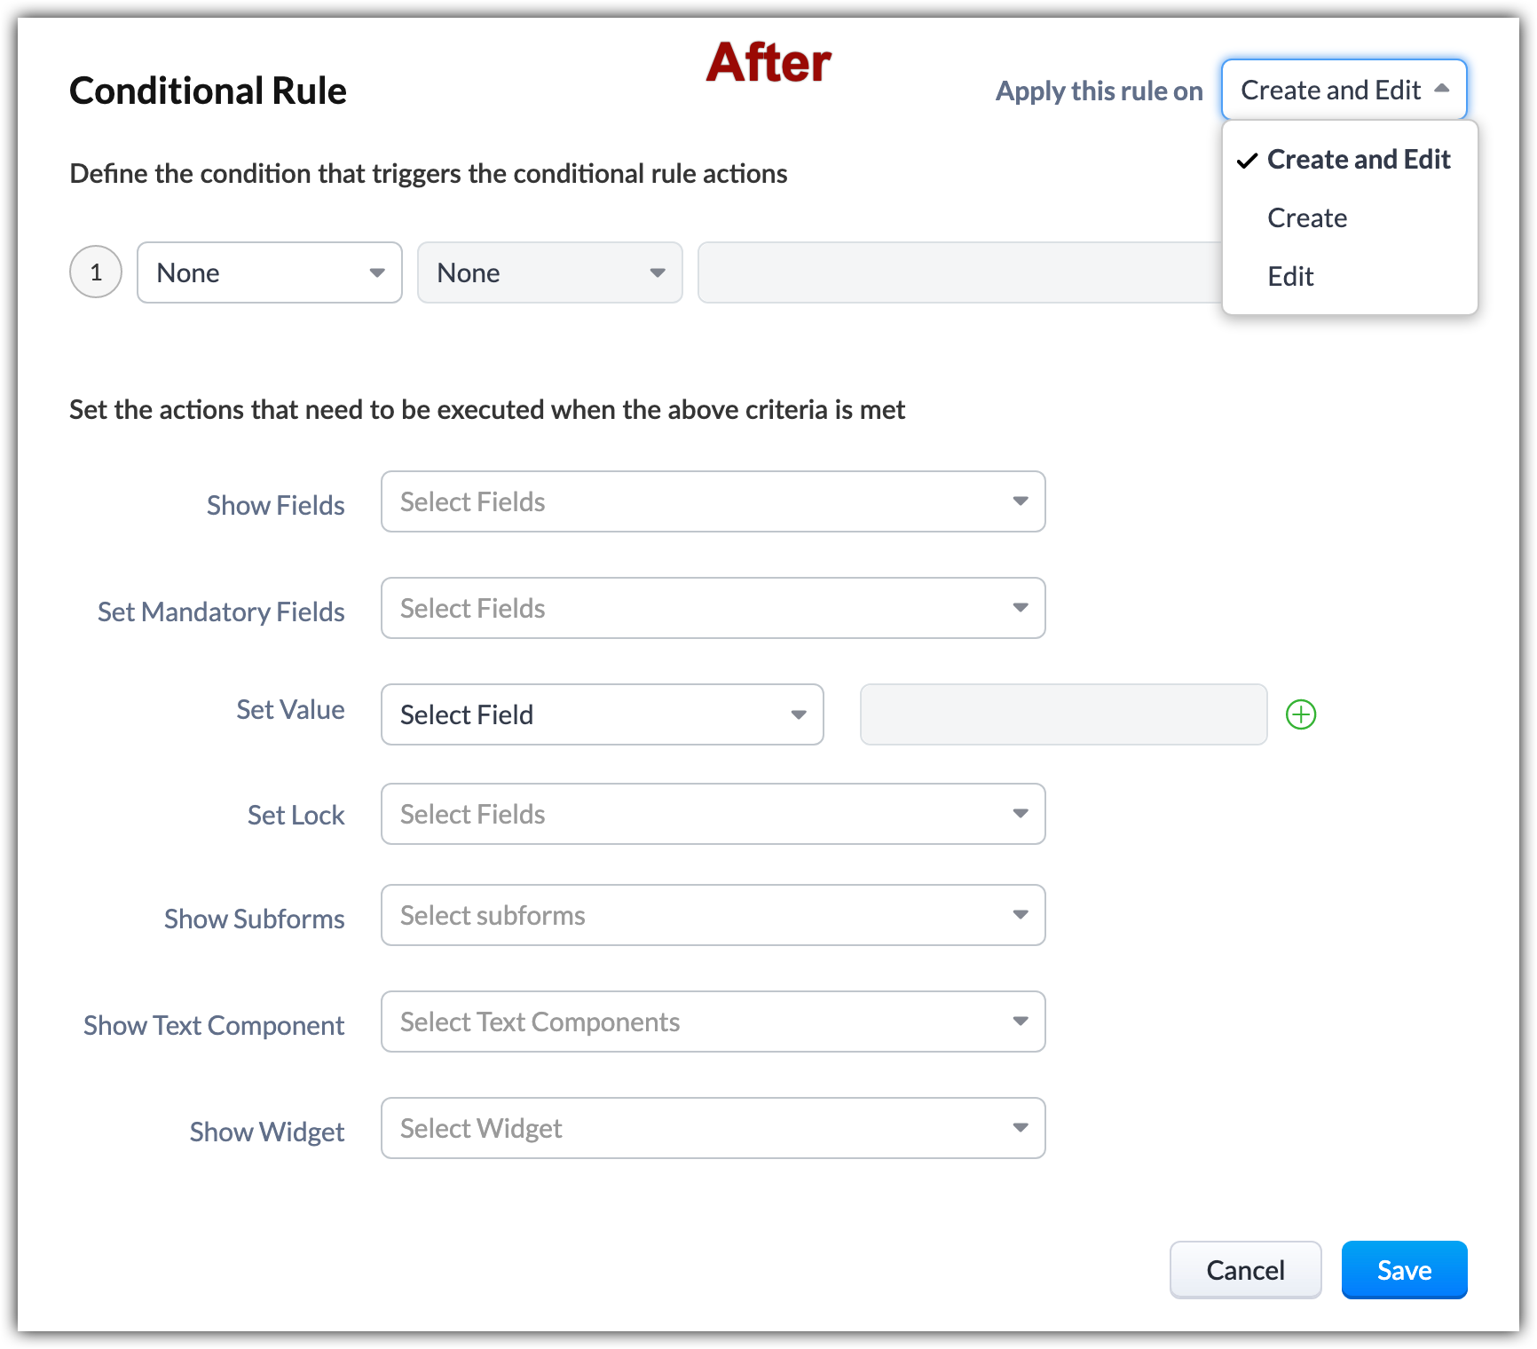
Task: Click the Set Value text input box
Action: tap(1063, 714)
